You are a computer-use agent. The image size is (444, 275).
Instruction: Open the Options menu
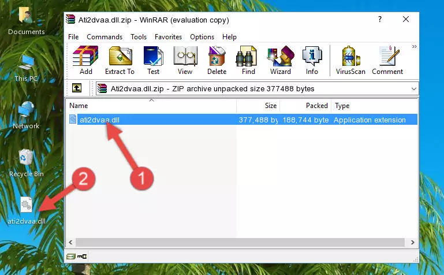click(202, 37)
